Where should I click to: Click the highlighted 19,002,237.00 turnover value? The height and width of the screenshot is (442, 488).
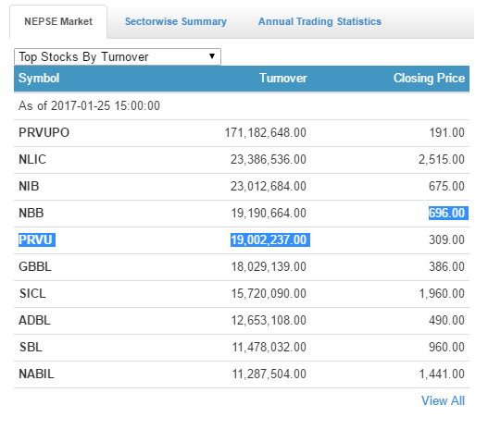[x=270, y=240]
